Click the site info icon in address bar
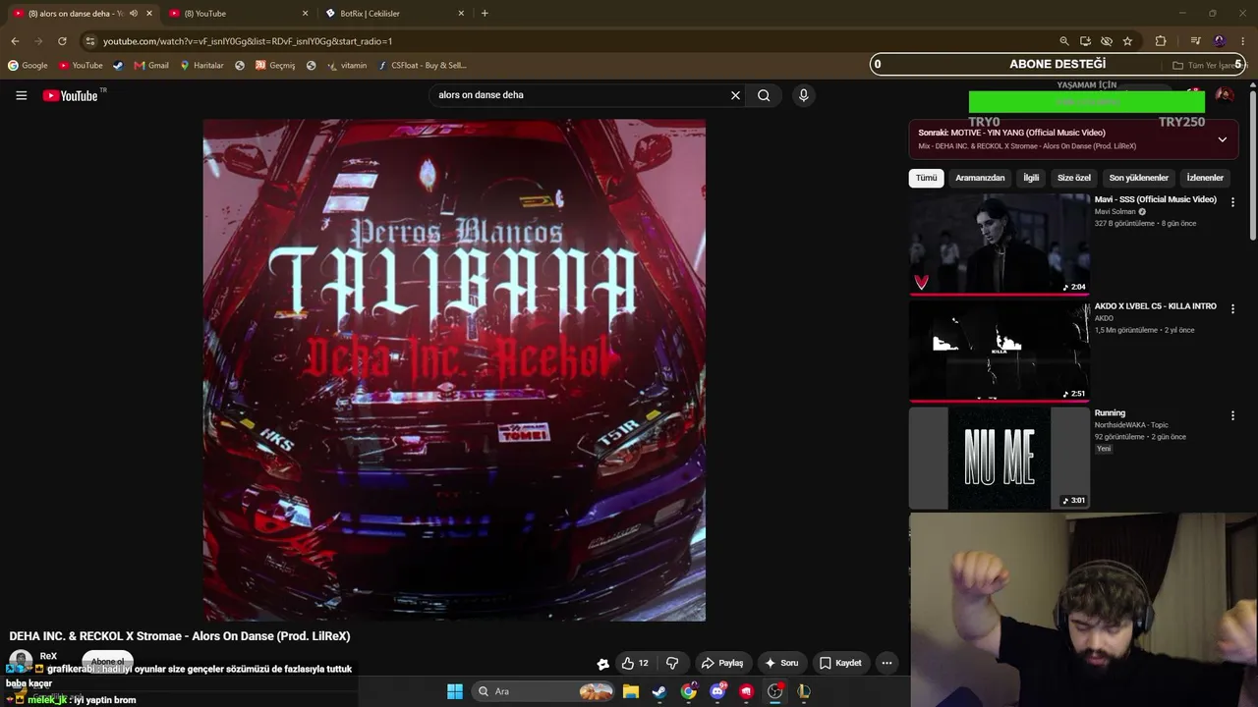The image size is (1258, 707). (x=90, y=41)
